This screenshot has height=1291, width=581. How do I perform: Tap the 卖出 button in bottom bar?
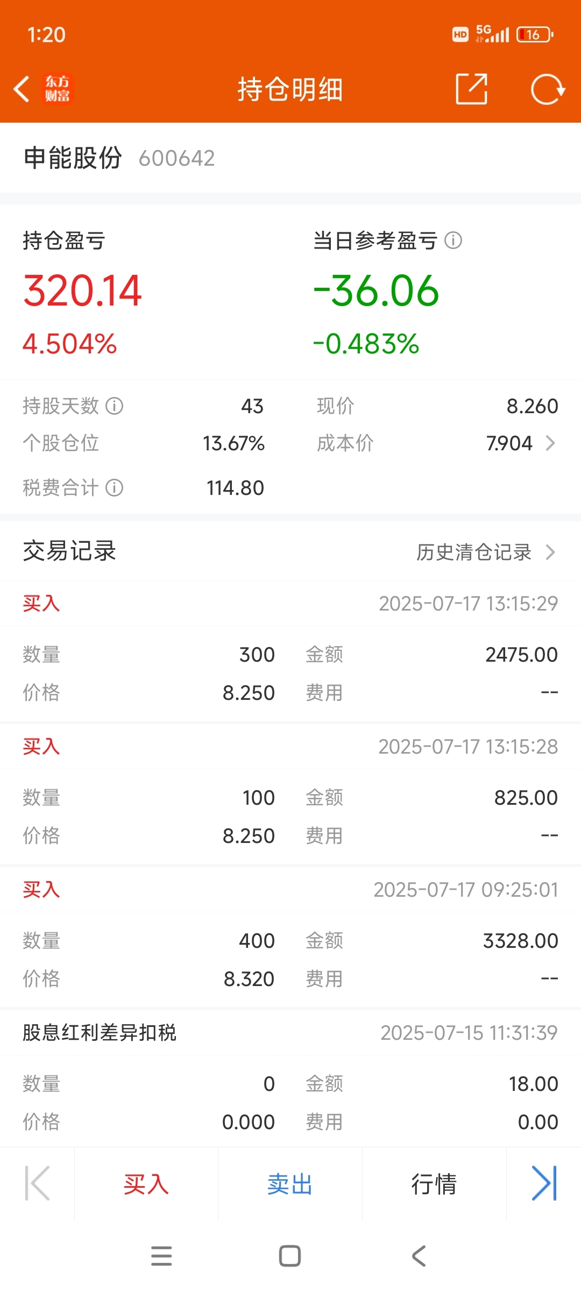(290, 1184)
